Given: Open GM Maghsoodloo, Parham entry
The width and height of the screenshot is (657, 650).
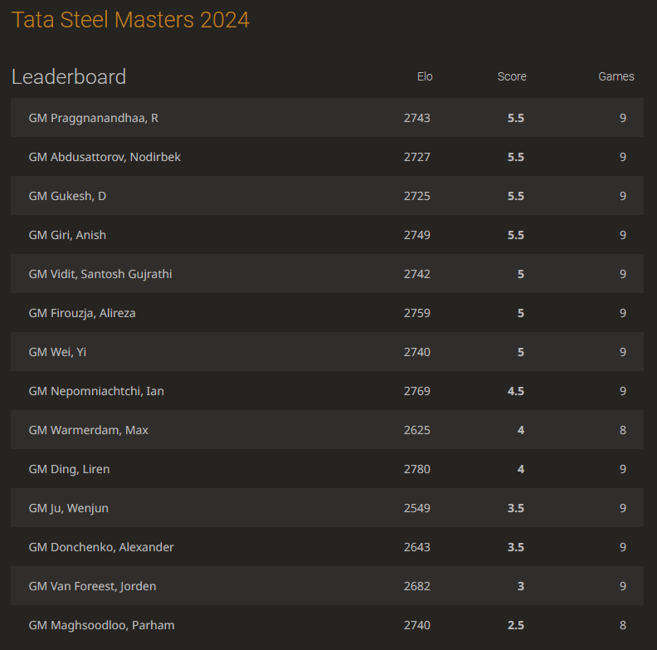Looking at the screenshot, I should click(101, 625).
